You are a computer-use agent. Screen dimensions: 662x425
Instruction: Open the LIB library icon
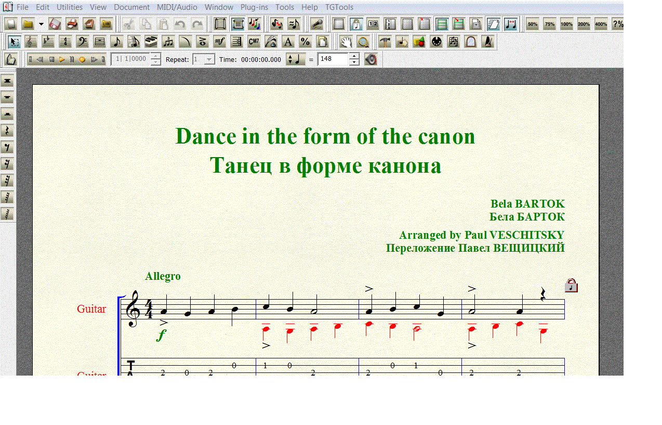pos(106,24)
